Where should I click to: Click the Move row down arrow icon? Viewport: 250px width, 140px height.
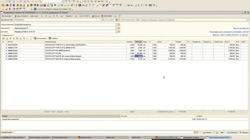pos(24,38)
